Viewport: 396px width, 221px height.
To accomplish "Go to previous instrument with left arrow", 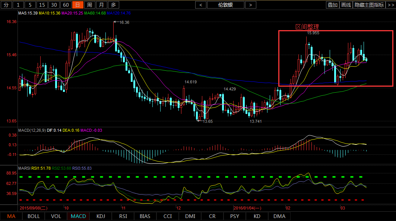I will [201, 5].
